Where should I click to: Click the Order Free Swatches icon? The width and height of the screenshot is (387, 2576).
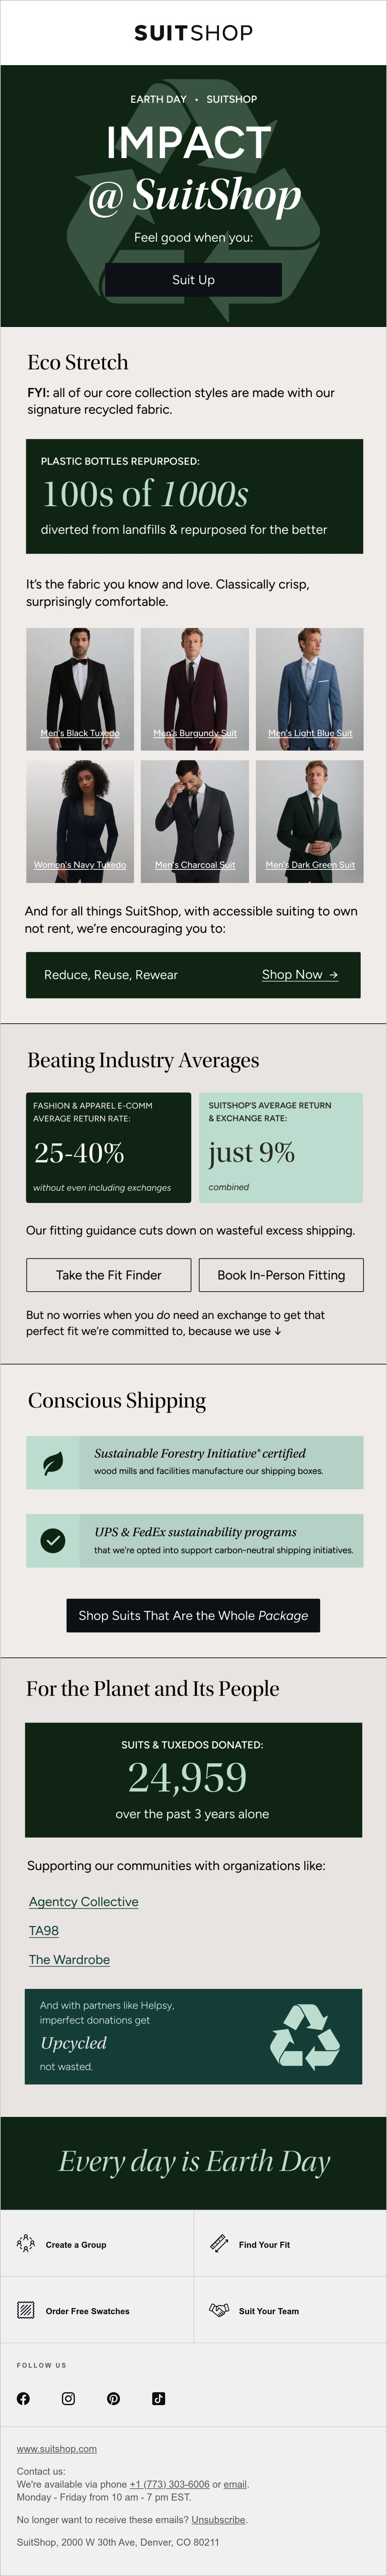click(26, 2310)
